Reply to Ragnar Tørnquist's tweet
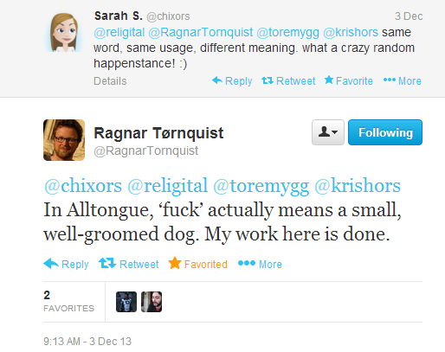Image resolution: width=445 pixels, height=352 pixels. (66, 264)
